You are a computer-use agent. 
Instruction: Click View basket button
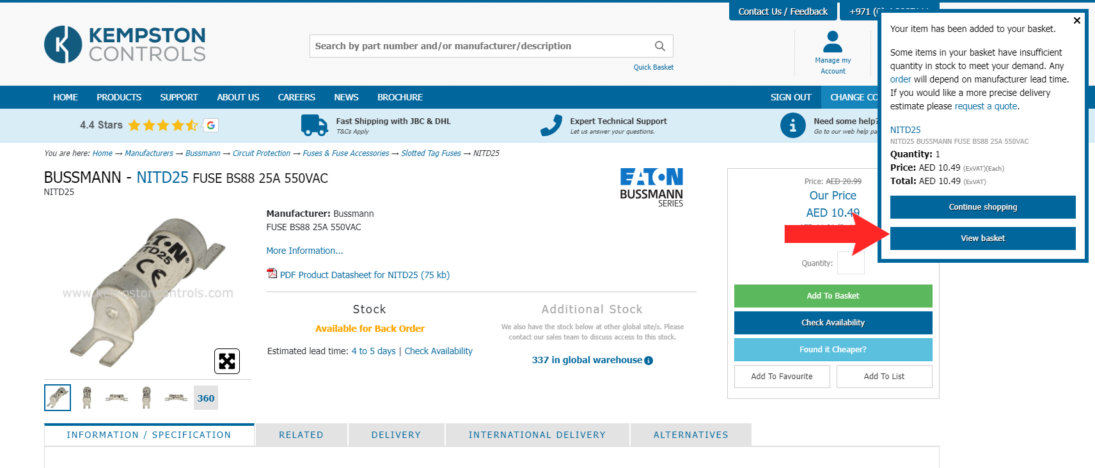[983, 238]
